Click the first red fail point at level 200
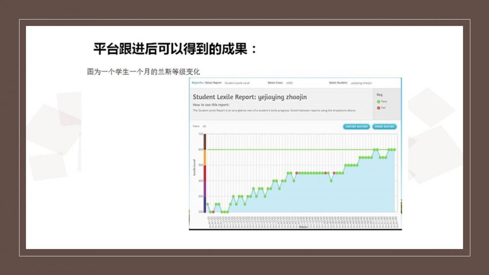Image resolution: width=489 pixels, height=275 pixels. tap(213, 212)
